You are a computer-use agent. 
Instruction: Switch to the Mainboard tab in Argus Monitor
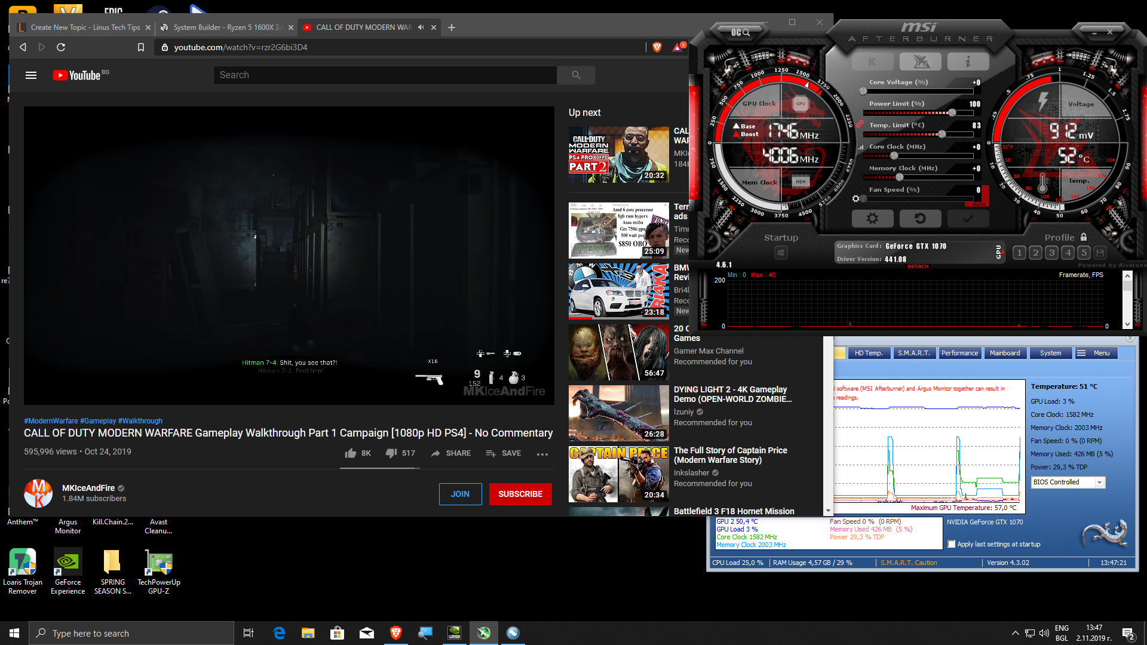tap(1005, 353)
